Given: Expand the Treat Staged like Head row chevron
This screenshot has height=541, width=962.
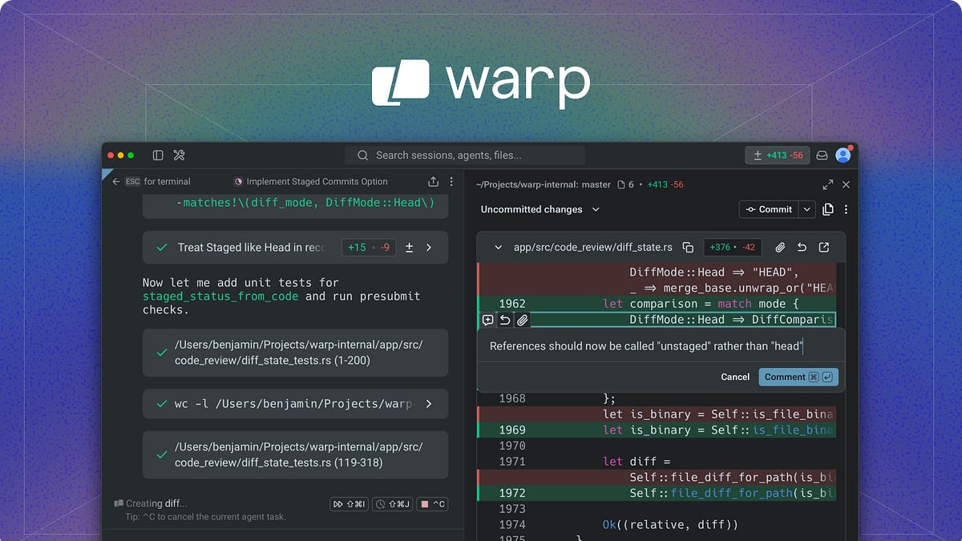Looking at the screenshot, I should (x=429, y=248).
